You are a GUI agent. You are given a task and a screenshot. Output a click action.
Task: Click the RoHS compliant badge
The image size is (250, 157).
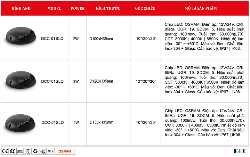pyautogui.click(x=20, y=151)
